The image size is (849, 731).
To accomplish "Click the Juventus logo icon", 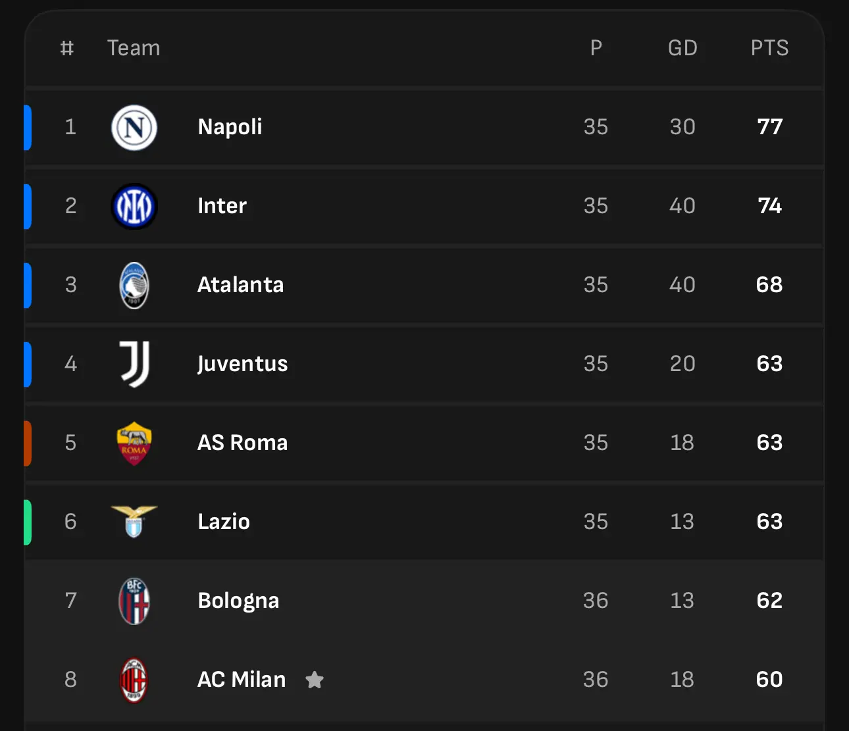I will [135, 364].
